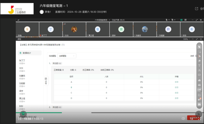Choose the text T tool

pos(199,65)
